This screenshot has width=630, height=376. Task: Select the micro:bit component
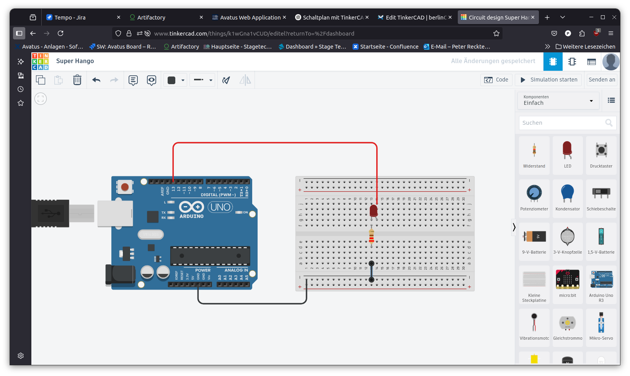pos(568,285)
